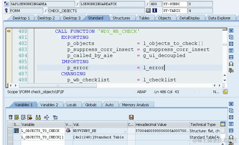239x145 pixels.
Task: Click the program icon beside SAPLSEWORKINGAREA
Action: point(6,4)
